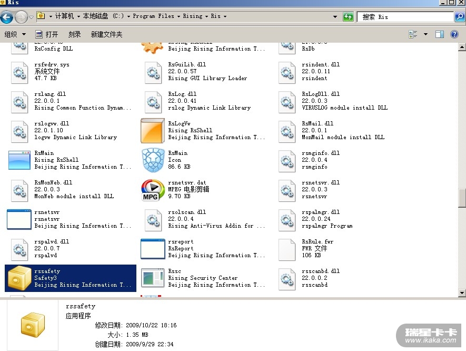Image resolution: width=466 pixels, height=351 pixels.
Task: Select rslang.dll file icon
Action: click(19, 102)
